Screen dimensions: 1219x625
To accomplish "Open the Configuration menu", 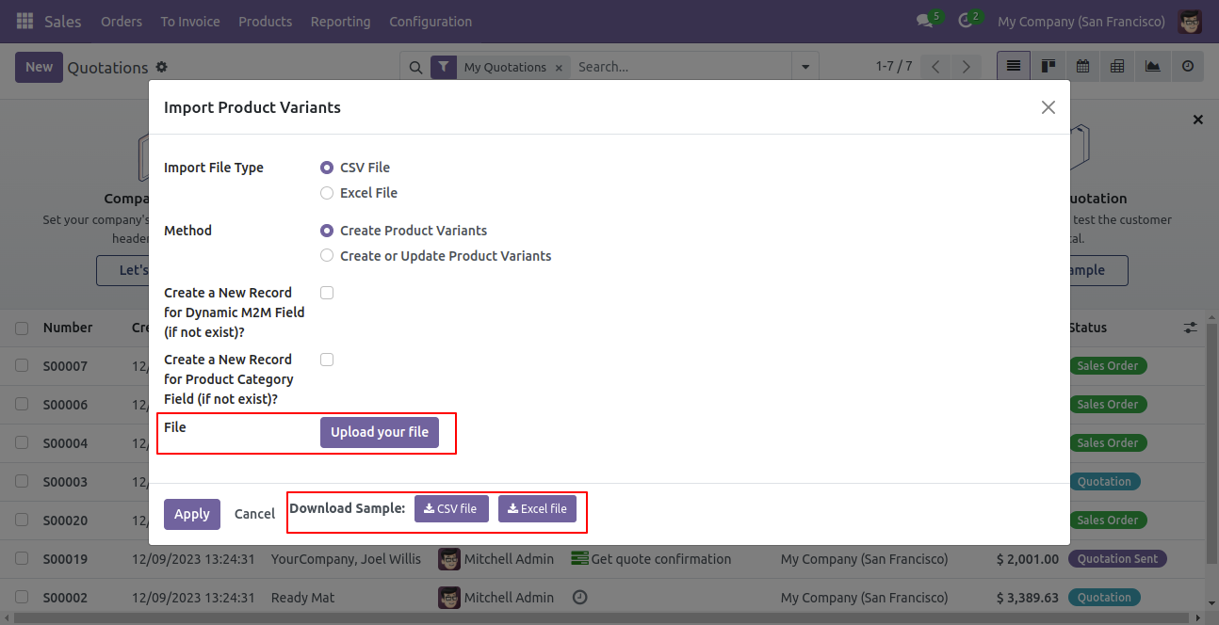I will pyautogui.click(x=431, y=21).
